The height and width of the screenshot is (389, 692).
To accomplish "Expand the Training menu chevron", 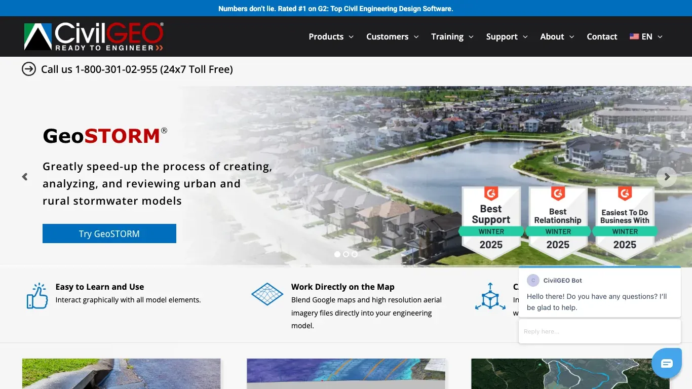I will pyautogui.click(x=471, y=37).
